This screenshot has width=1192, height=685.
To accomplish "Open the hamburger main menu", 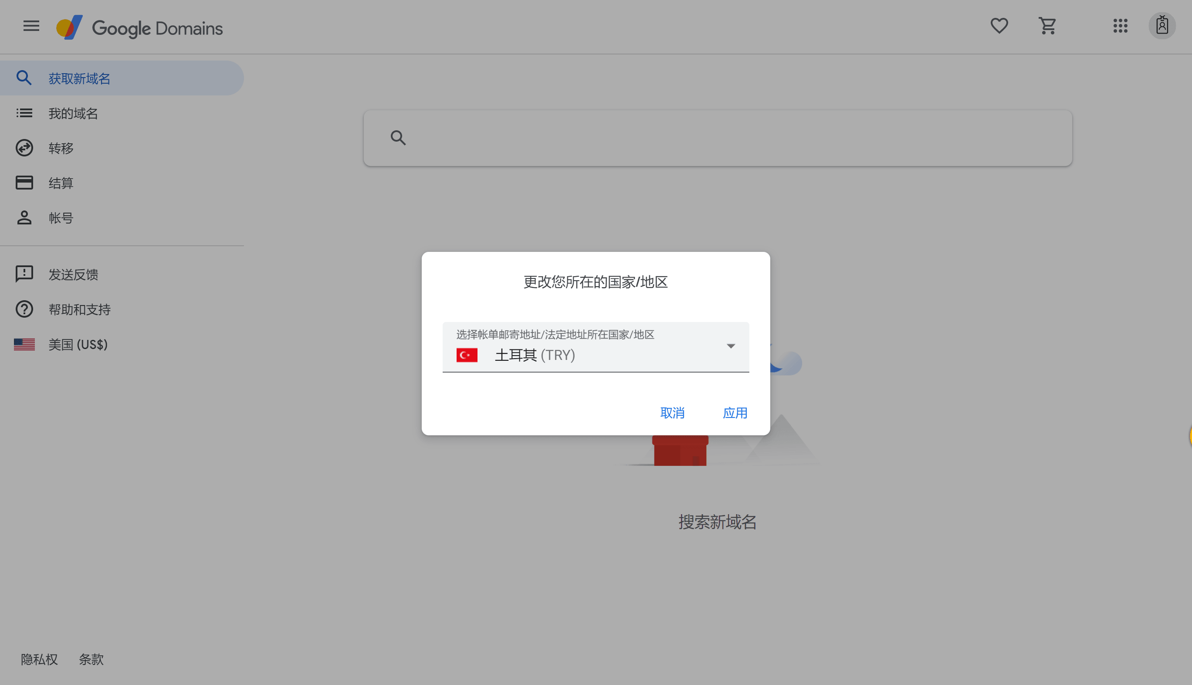I will (x=31, y=26).
